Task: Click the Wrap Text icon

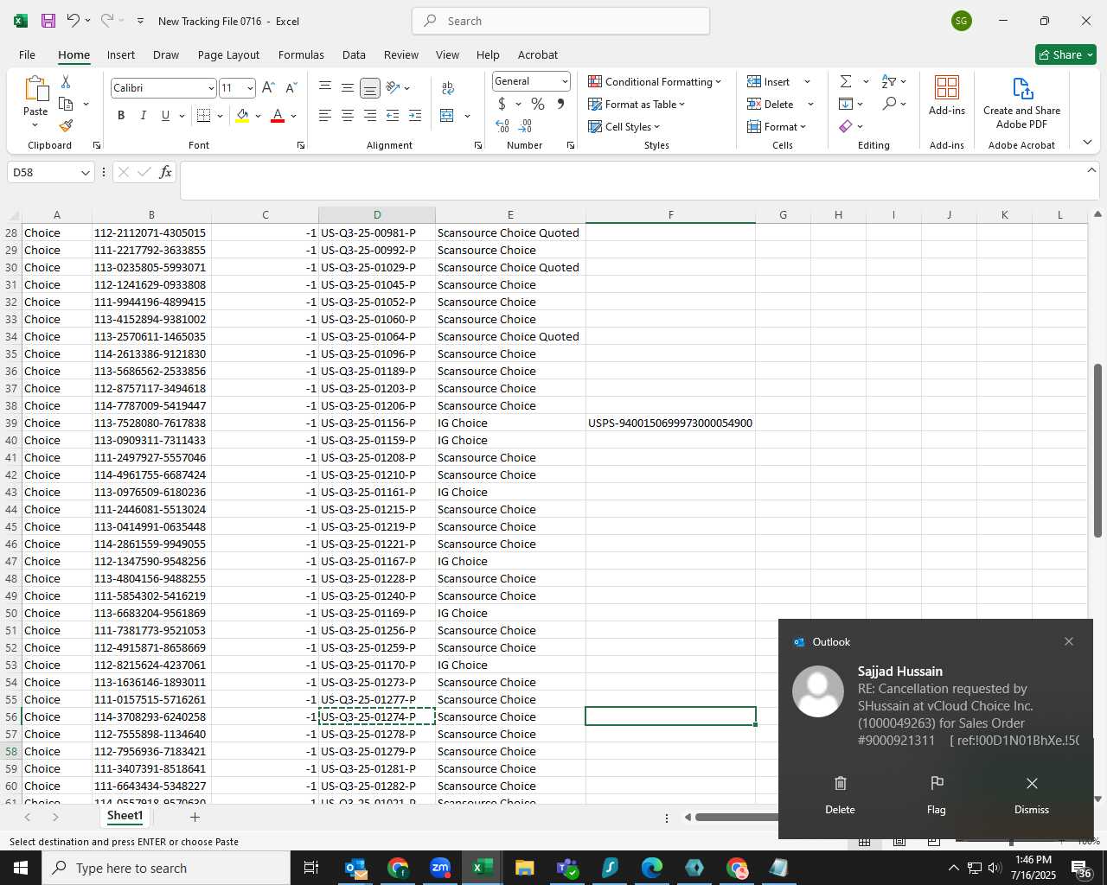Action: pos(448,88)
